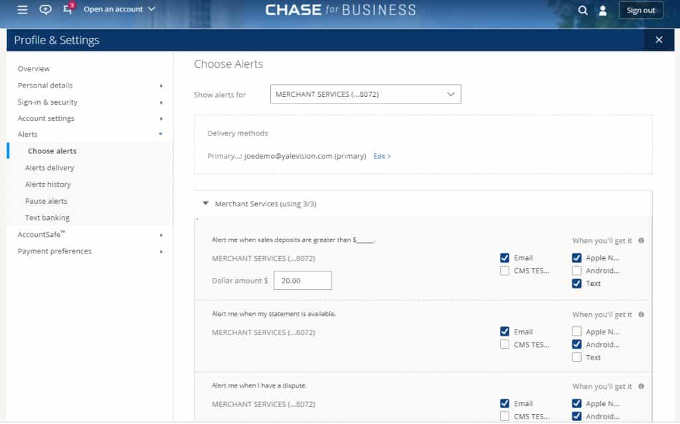Click the info icon for the sales deposits alert
The height and width of the screenshot is (424, 680).
coord(641,241)
